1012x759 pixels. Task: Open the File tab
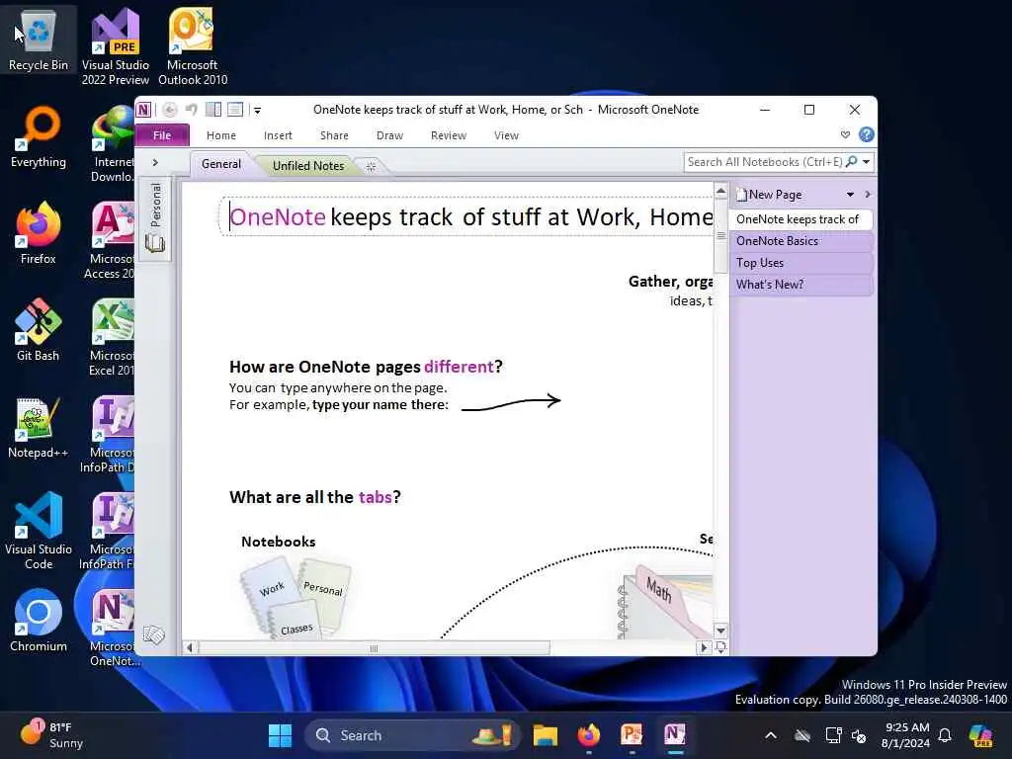[162, 135]
